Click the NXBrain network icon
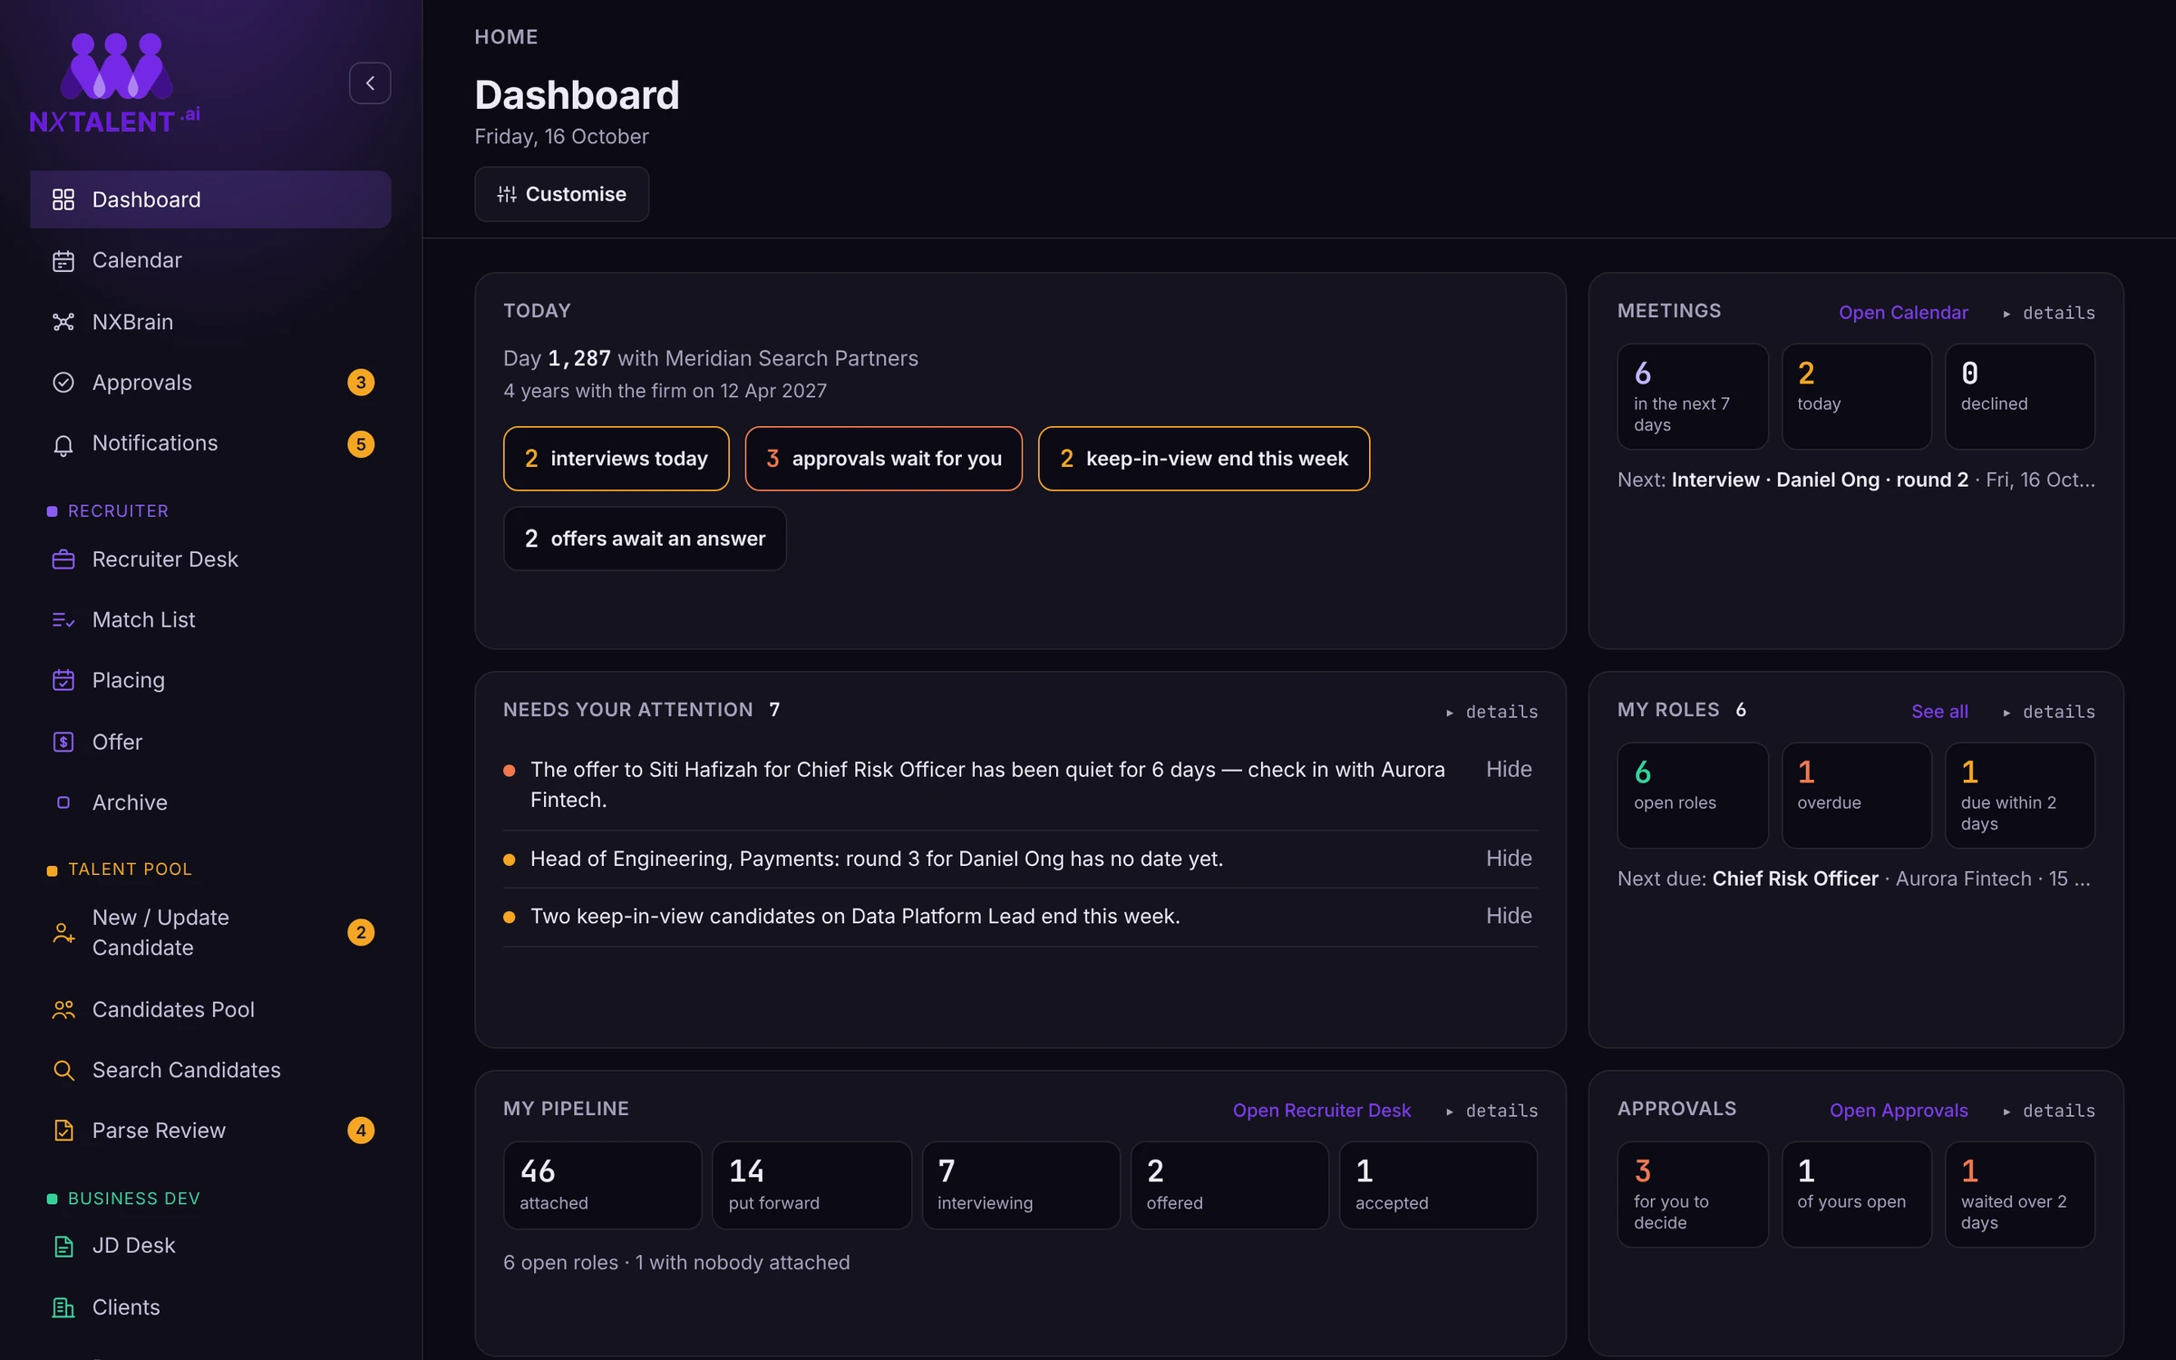This screenshot has height=1360, width=2176. tap(63, 322)
